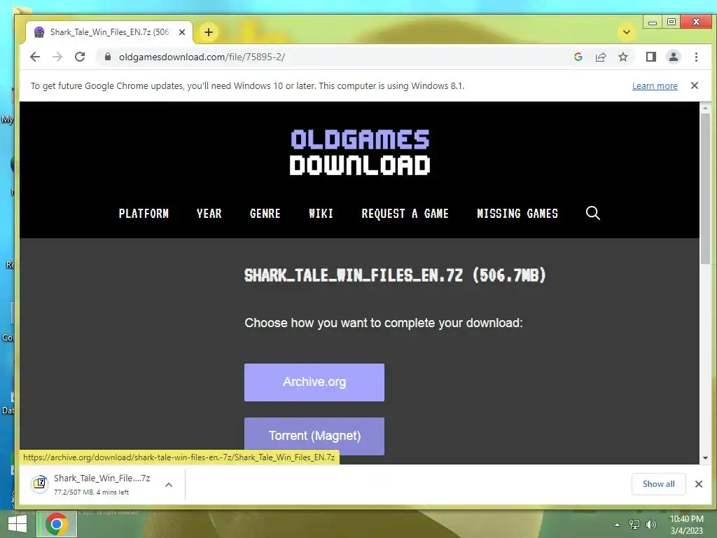Viewport: 717px width, 538px height.
Task: Open Chrome's three-dot menu
Action: coord(696,57)
